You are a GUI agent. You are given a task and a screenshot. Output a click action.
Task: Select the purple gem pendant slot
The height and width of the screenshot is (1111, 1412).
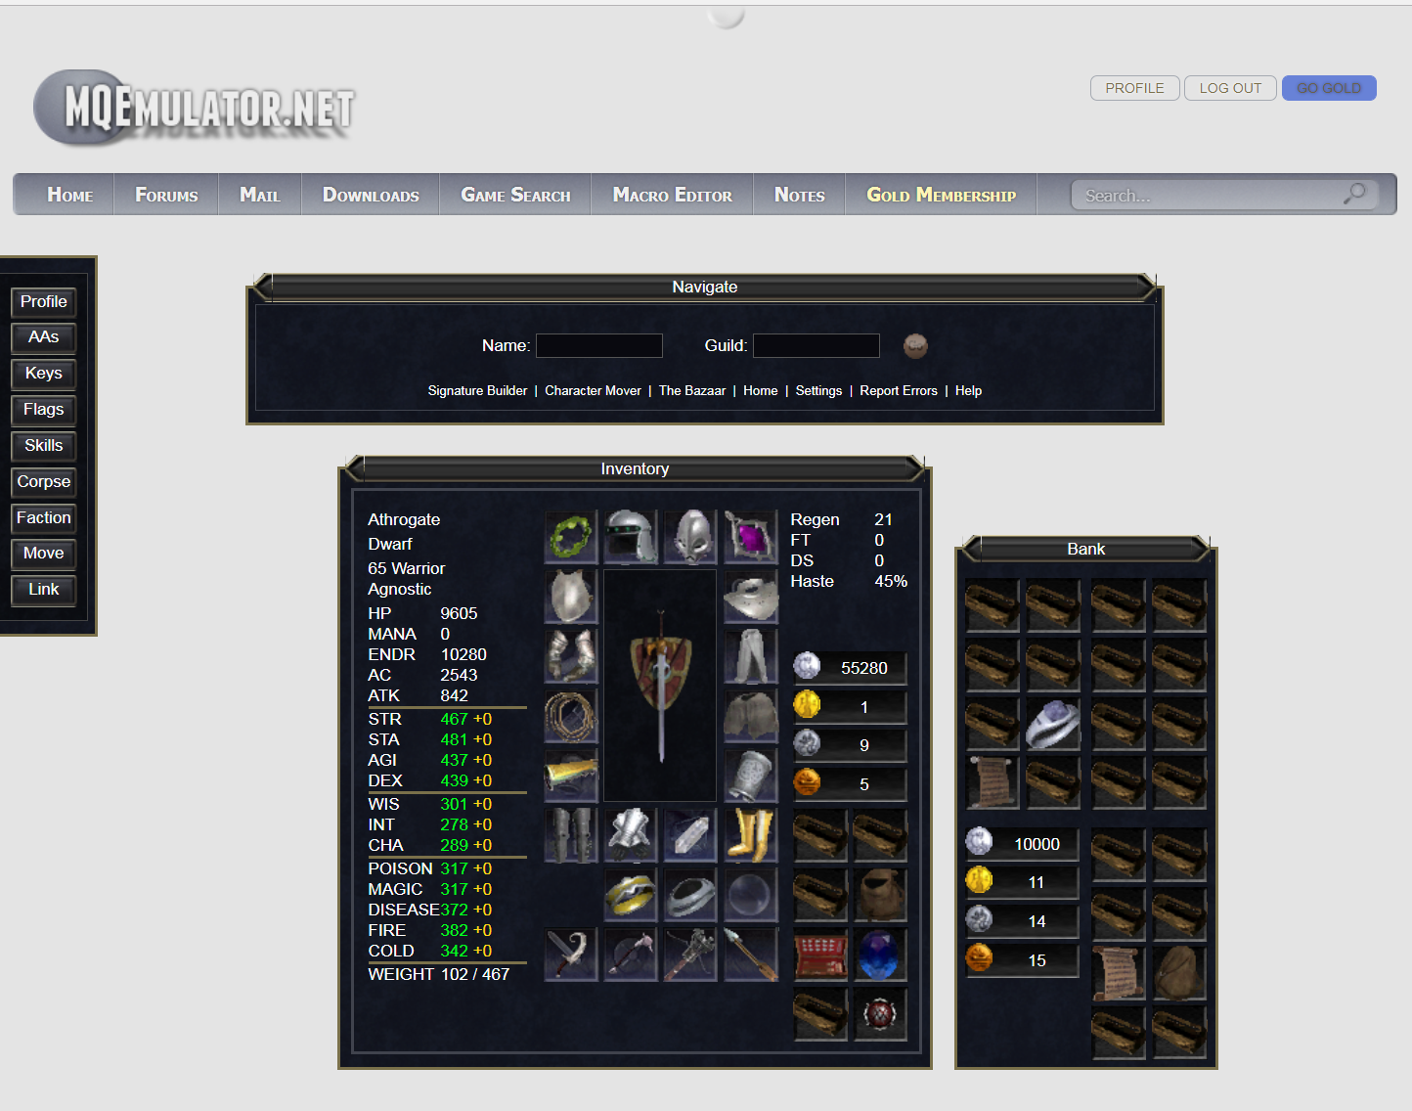[750, 537]
